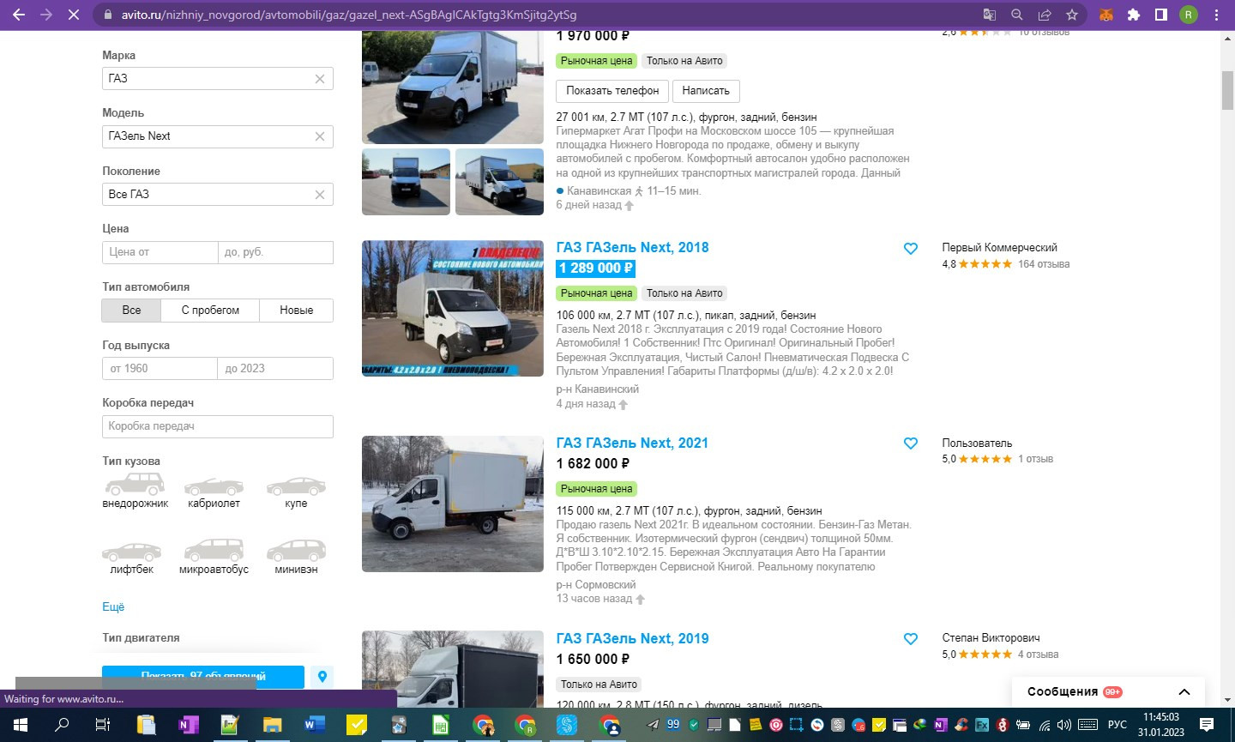Expand more body types with Ещё
1235x742 pixels.
(113, 606)
